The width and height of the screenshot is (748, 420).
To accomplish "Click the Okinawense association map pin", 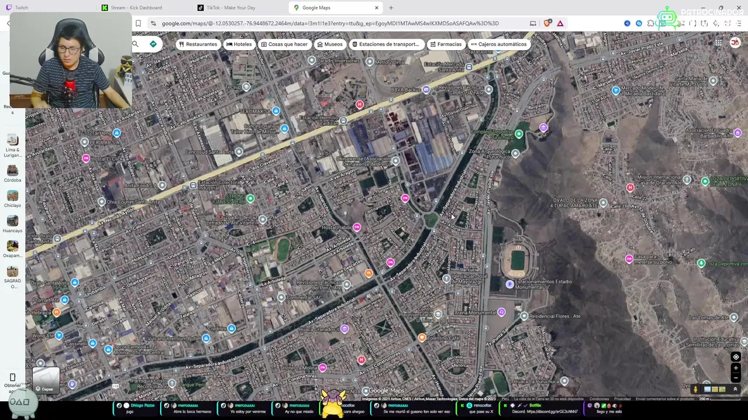I will click(396, 161).
